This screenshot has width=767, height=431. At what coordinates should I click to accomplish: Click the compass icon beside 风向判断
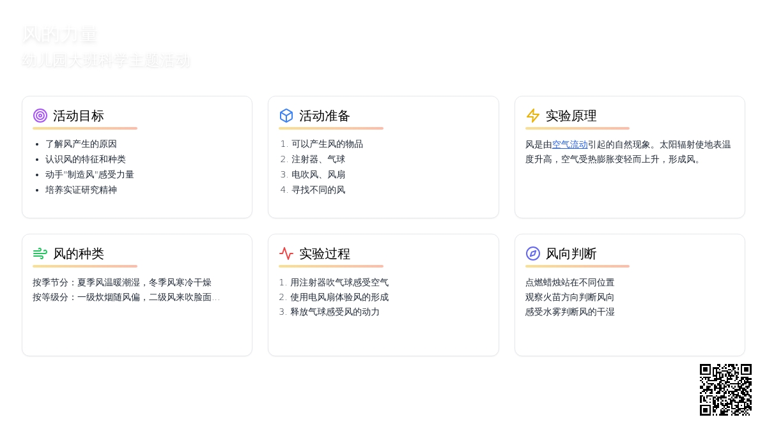click(x=533, y=253)
